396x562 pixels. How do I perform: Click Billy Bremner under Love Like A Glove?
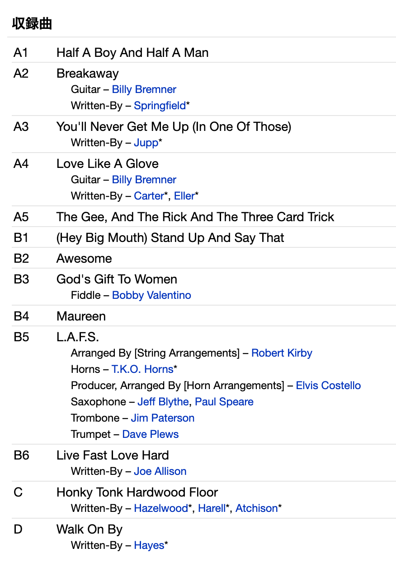(x=144, y=180)
